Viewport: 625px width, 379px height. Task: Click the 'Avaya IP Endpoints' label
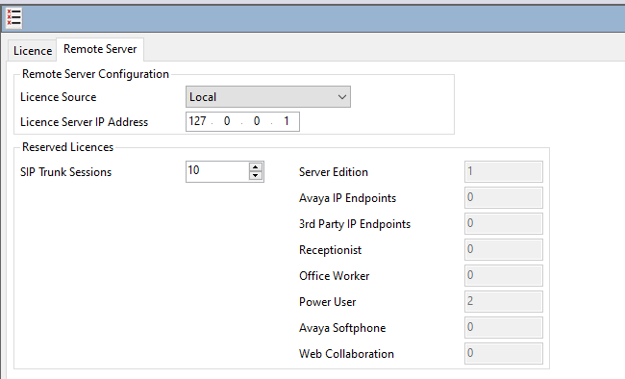pos(347,198)
